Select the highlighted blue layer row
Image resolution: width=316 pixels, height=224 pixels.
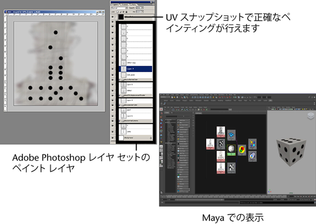pos(136,69)
